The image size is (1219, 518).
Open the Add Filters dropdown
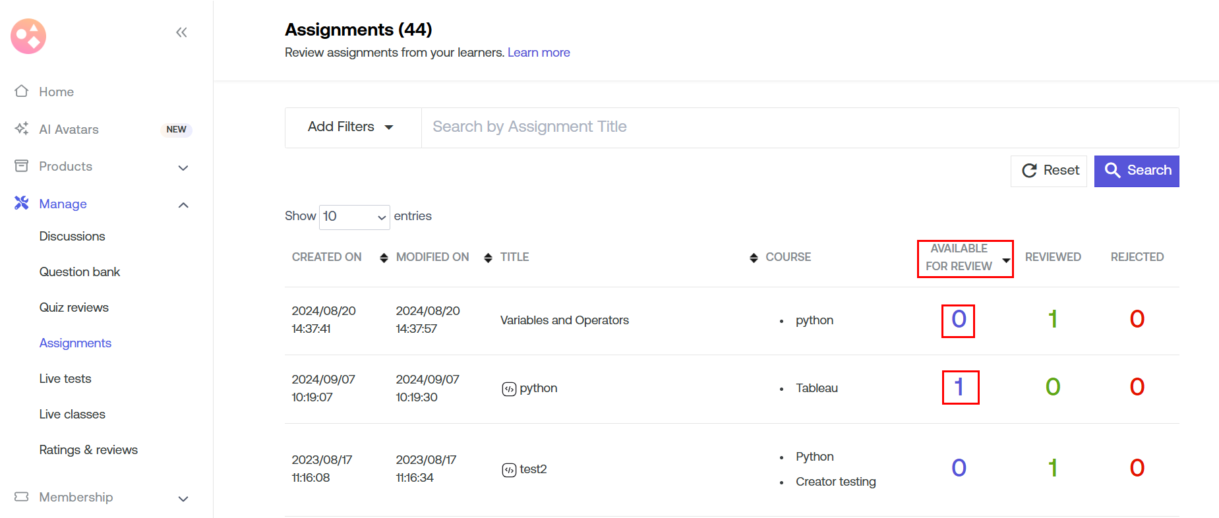coord(352,127)
